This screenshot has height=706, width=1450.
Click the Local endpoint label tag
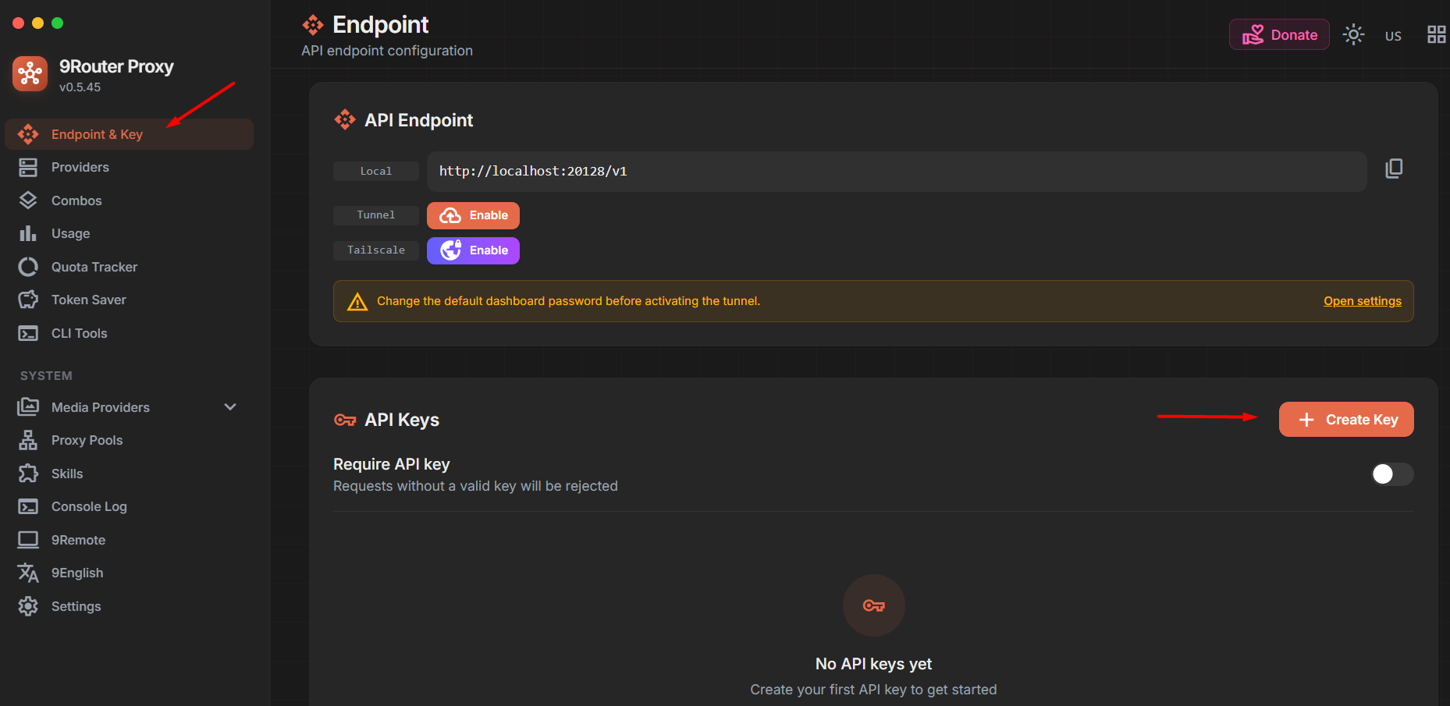click(x=376, y=171)
